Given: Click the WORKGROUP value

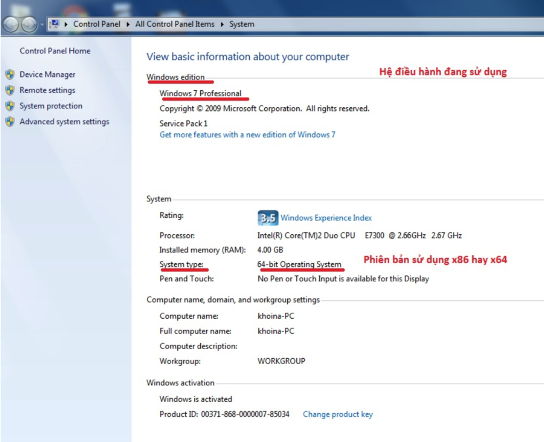Looking at the screenshot, I should (x=281, y=361).
